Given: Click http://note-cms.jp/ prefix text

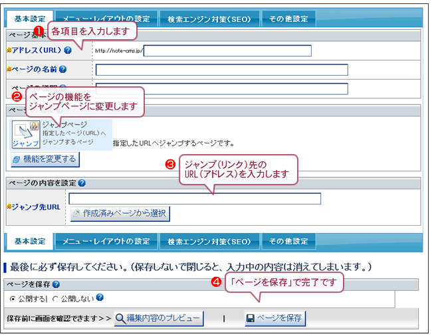Looking at the screenshot, I should [119, 50].
